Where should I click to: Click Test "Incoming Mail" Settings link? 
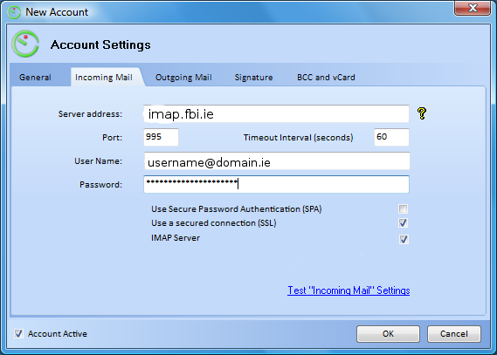[x=349, y=290]
